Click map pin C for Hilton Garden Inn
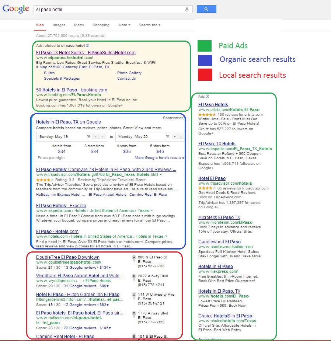This screenshot has width=331, height=341. 134,296
